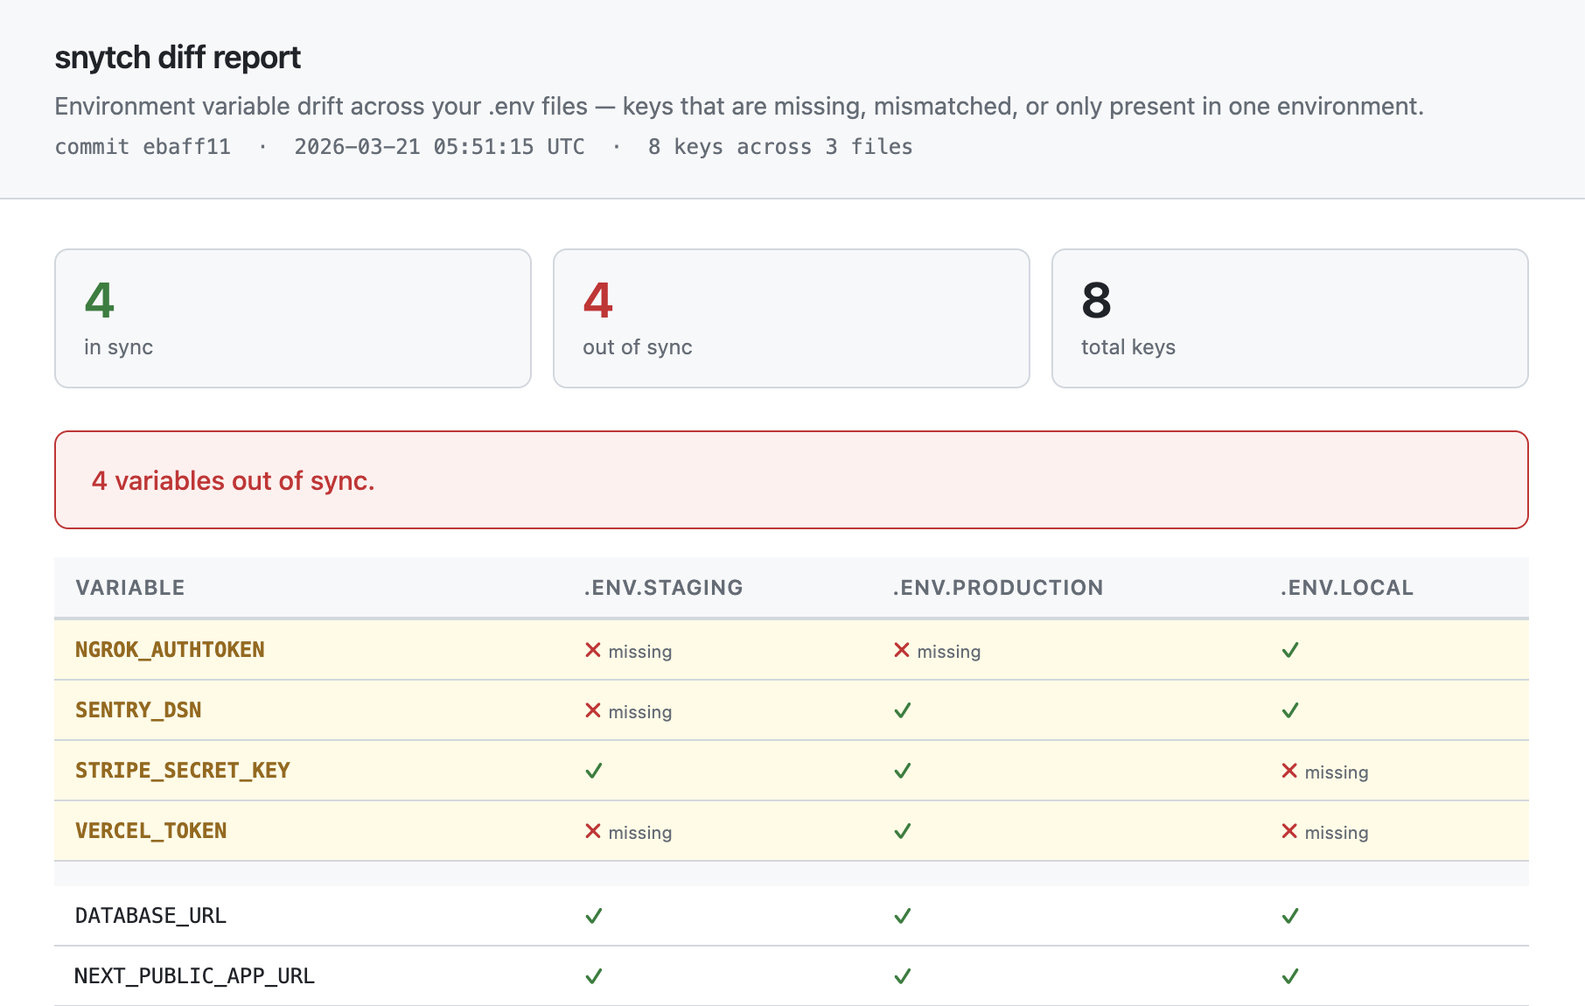Select the 'out of sync' summary card
This screenshot has height=1006, width=1585.
click(x=791, y=318)
